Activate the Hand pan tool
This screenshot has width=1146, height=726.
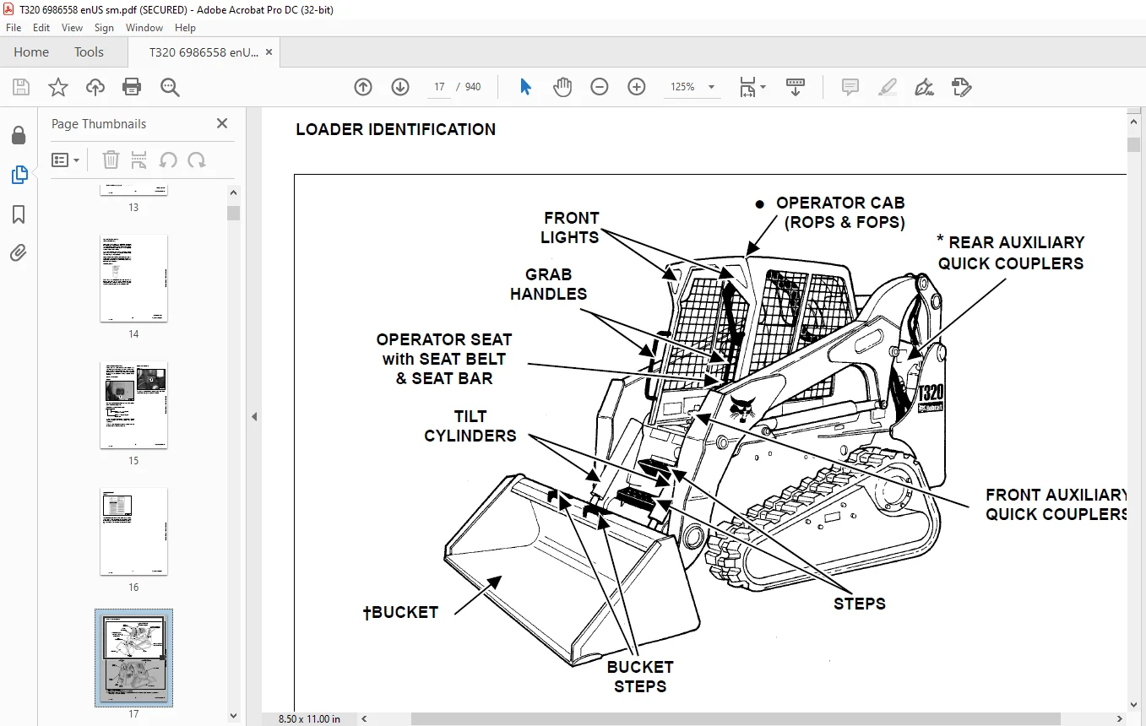[x=562, y=87]
